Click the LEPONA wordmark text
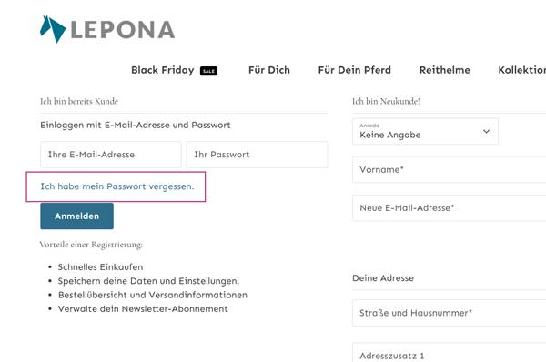Screen dimensions: 546x362 coord(123,30)
